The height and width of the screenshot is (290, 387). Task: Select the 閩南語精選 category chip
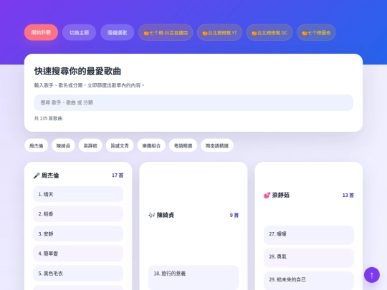click(x=217, y=145)
